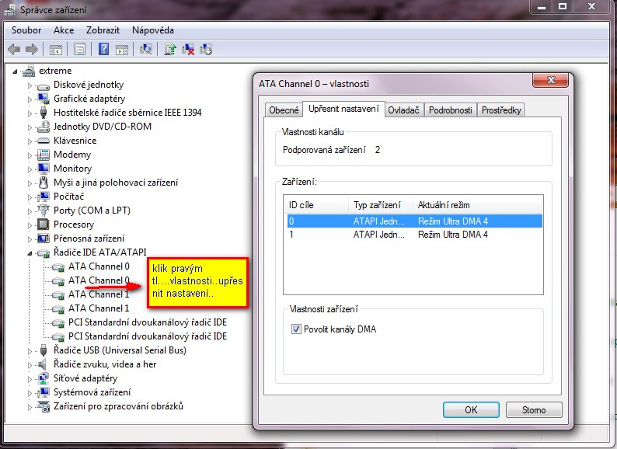Click the uninstall device icon with red X
This screenshot has width=617, height=449.
point(188,49)
